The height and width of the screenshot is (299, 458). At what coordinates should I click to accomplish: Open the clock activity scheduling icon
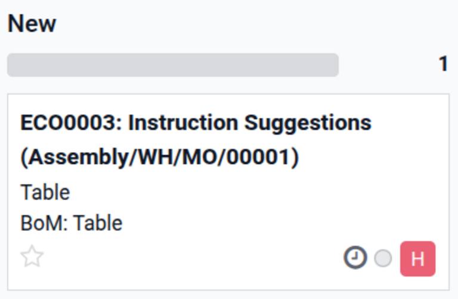coord(355,258)
